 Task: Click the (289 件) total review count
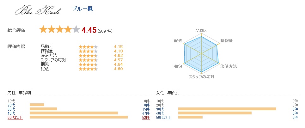tap(105, 31)
